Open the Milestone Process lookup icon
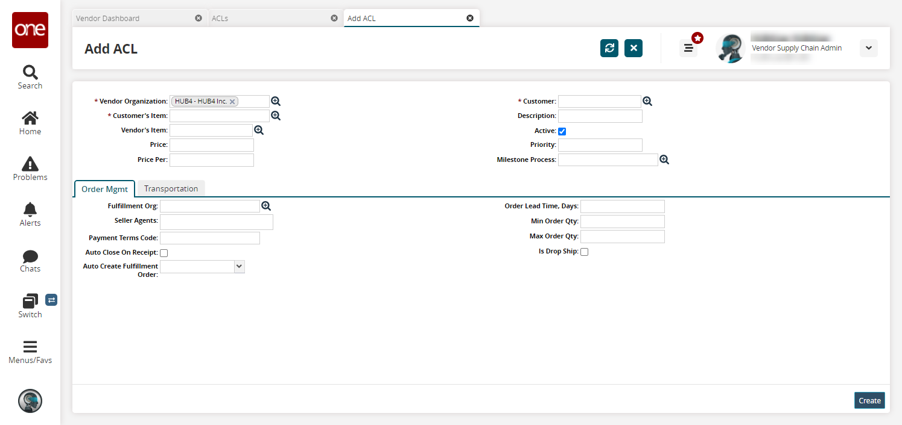This screenshot has height=425, width=902. pos(664,160)
